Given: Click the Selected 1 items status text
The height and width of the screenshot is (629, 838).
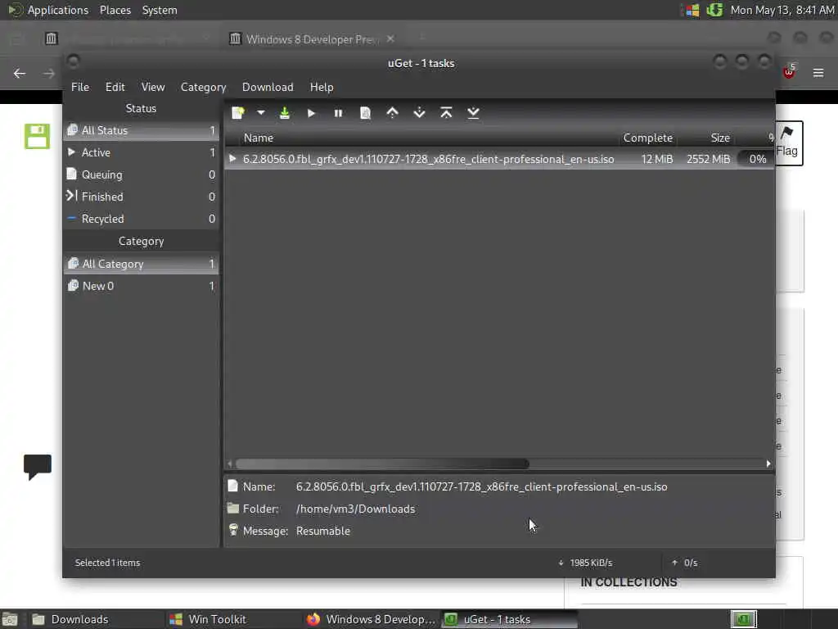Looking at the screenshot, I should [x=107, y=563].
